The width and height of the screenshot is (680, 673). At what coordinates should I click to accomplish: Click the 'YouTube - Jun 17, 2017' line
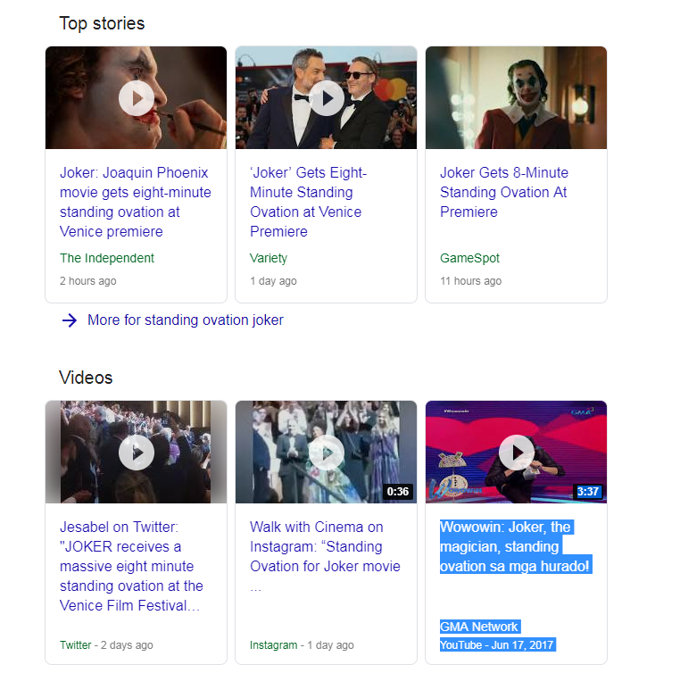(x=497, y=645)
